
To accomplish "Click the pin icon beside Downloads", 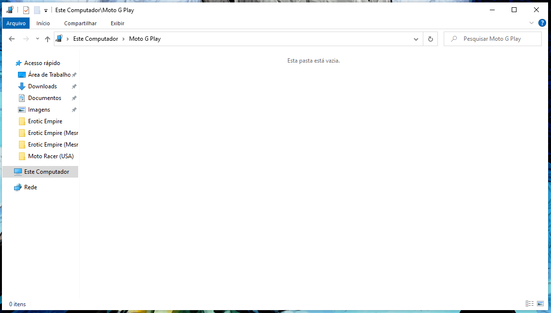I will pos(74,86).
